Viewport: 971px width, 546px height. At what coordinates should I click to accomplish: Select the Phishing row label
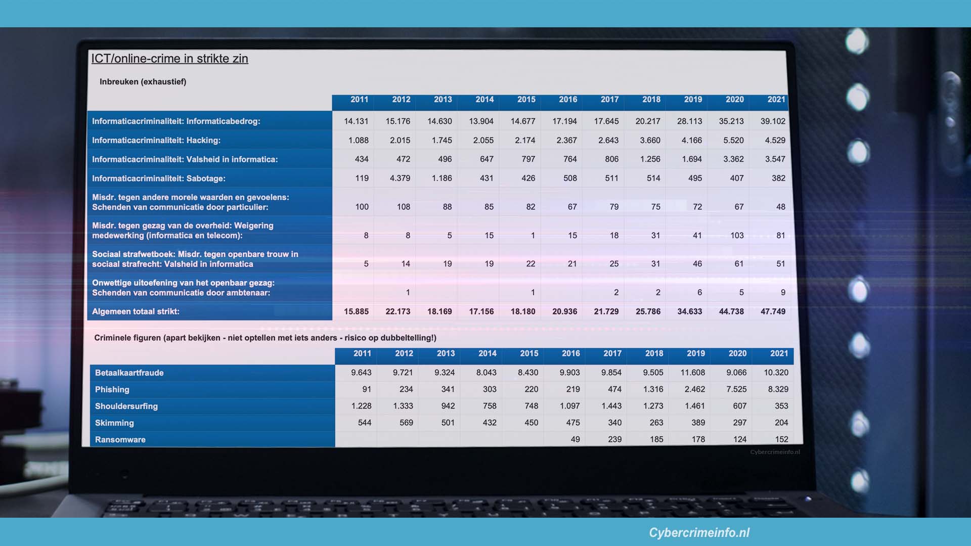coord(112,390)
